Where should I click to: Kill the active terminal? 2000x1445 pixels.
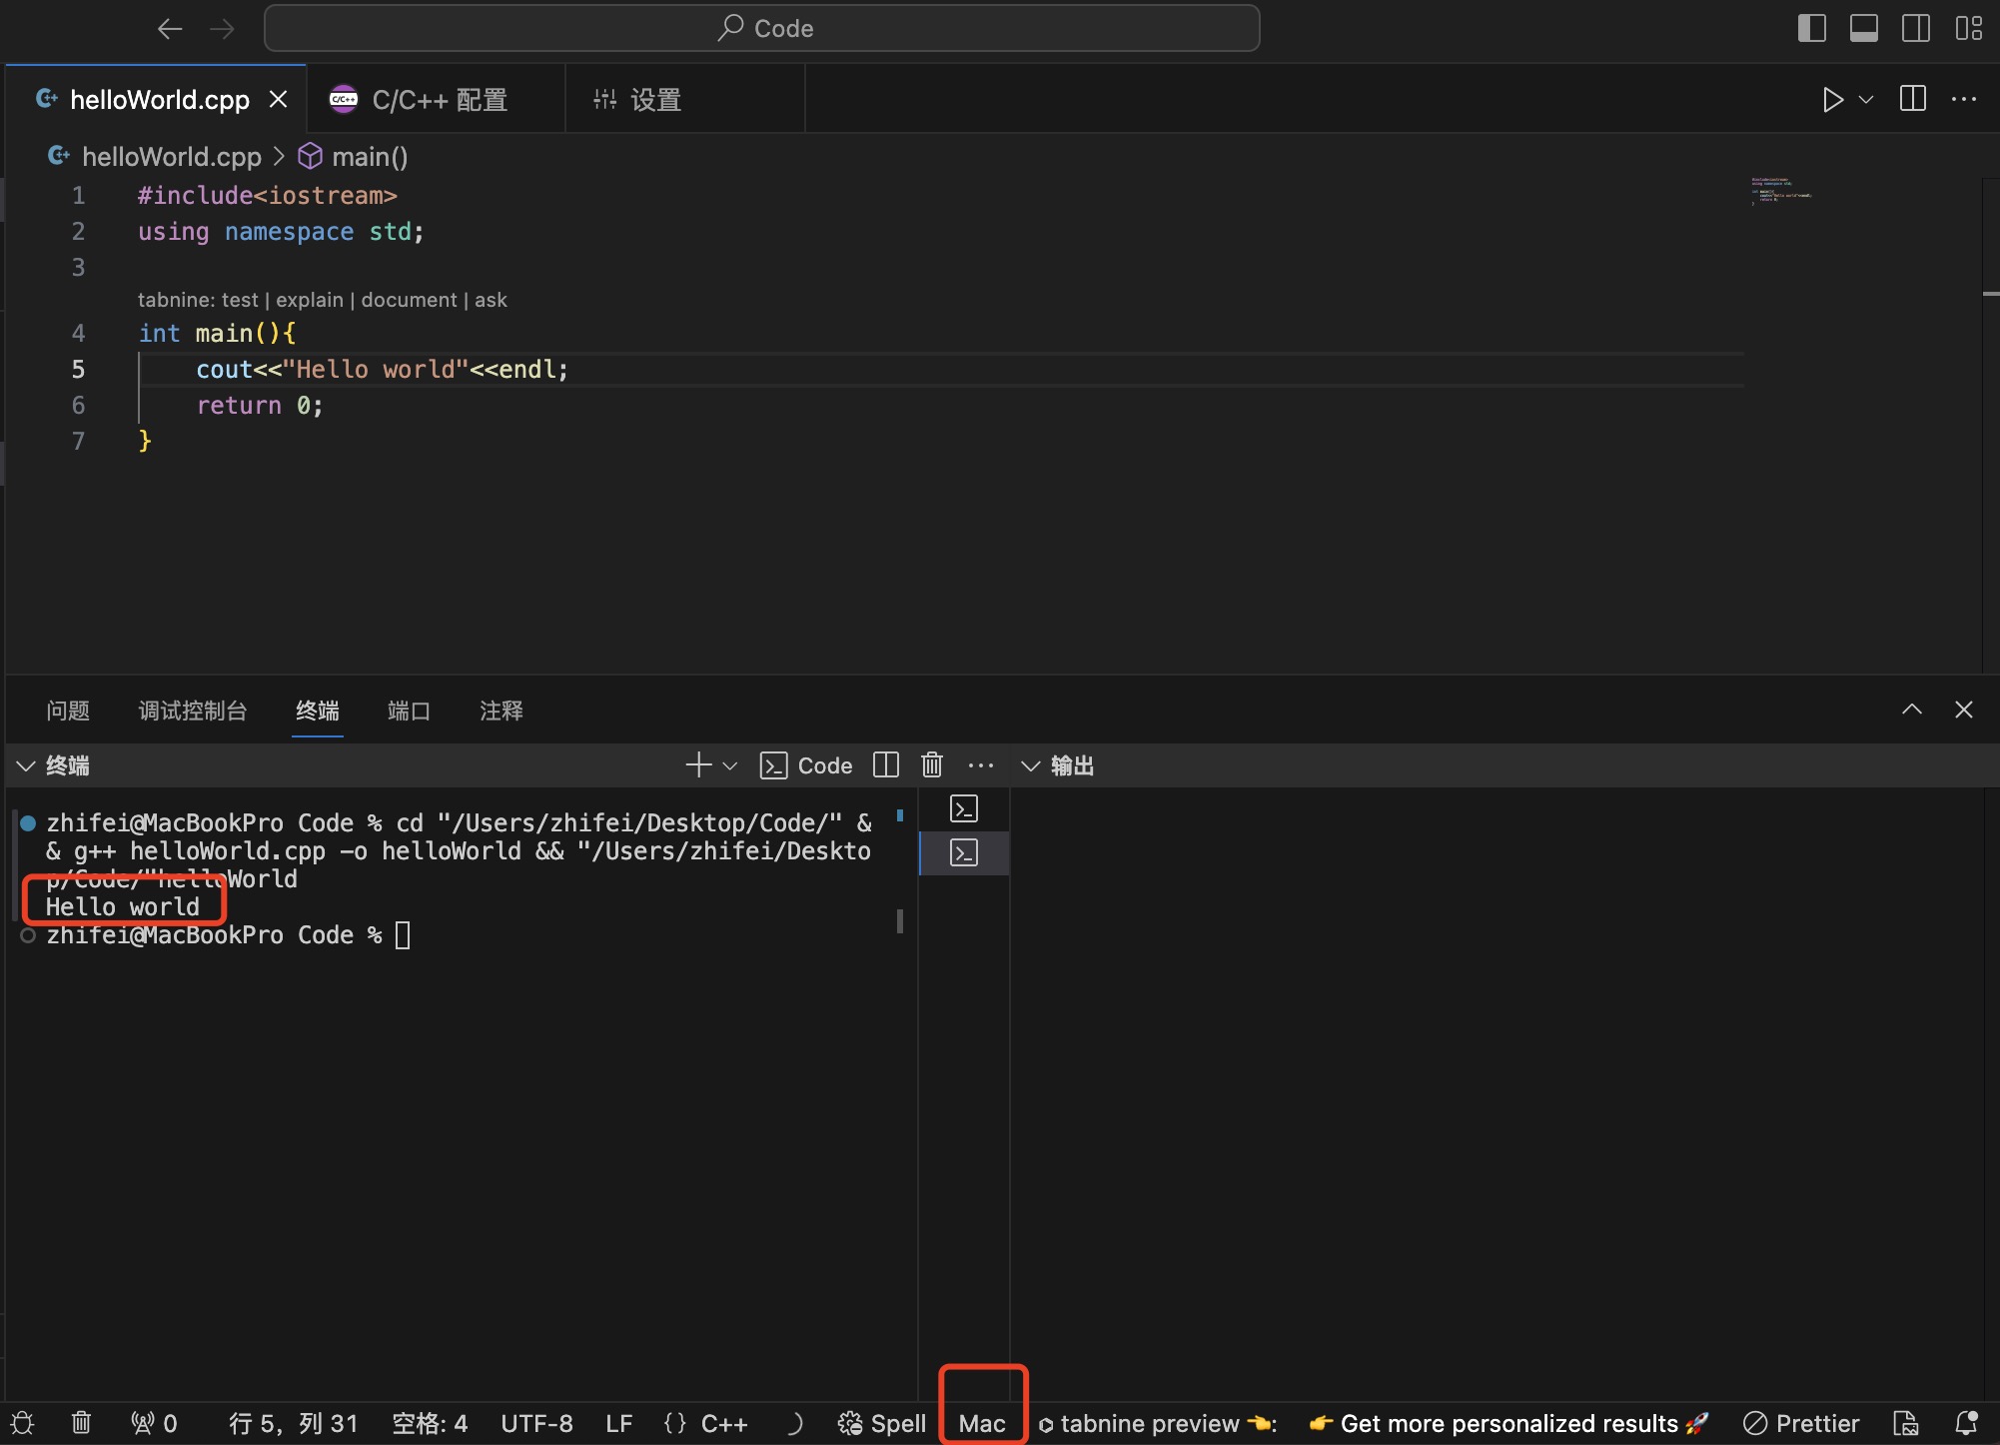tap(931, 765)
